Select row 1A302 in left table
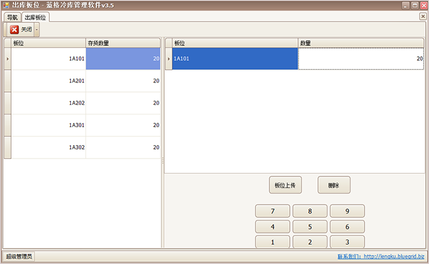 coord(49,147)
